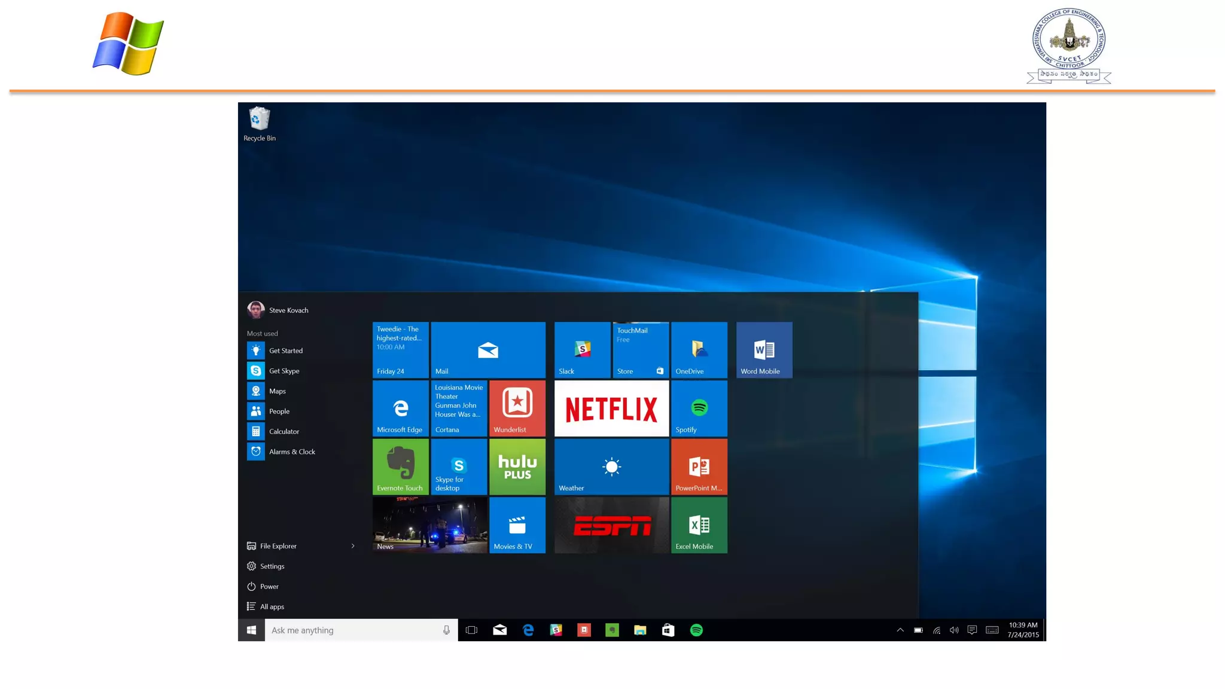Image resolution: width=1225 pixels, height=689 pixels.
Task: Expand File Explorer jump list arrow
Action: click(353, 545)
